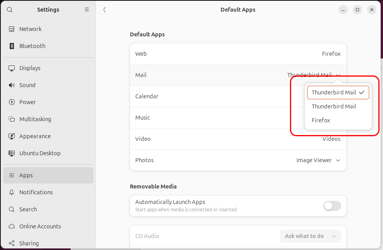Click the Music default app row
Viewport: 383px width, 250px height.
coord(238,118)
